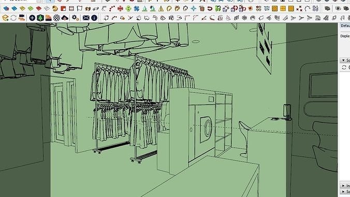
Task: Click the purple x-marks icon
Action: (x=299, y=9)
